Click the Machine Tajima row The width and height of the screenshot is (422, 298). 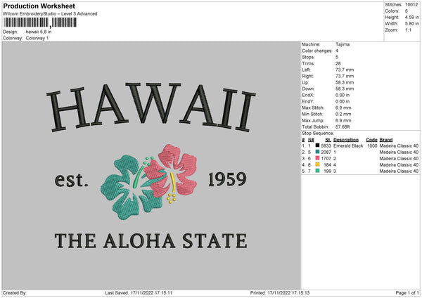tap(331, 45)
